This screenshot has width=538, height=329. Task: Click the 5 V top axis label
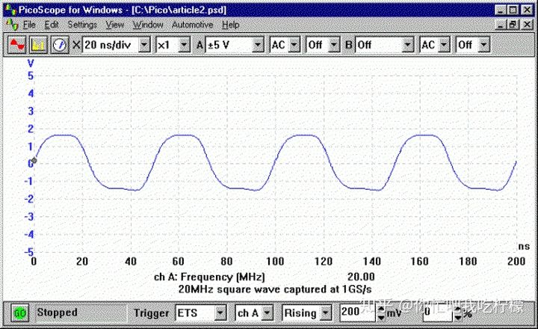tap(31, 76)
